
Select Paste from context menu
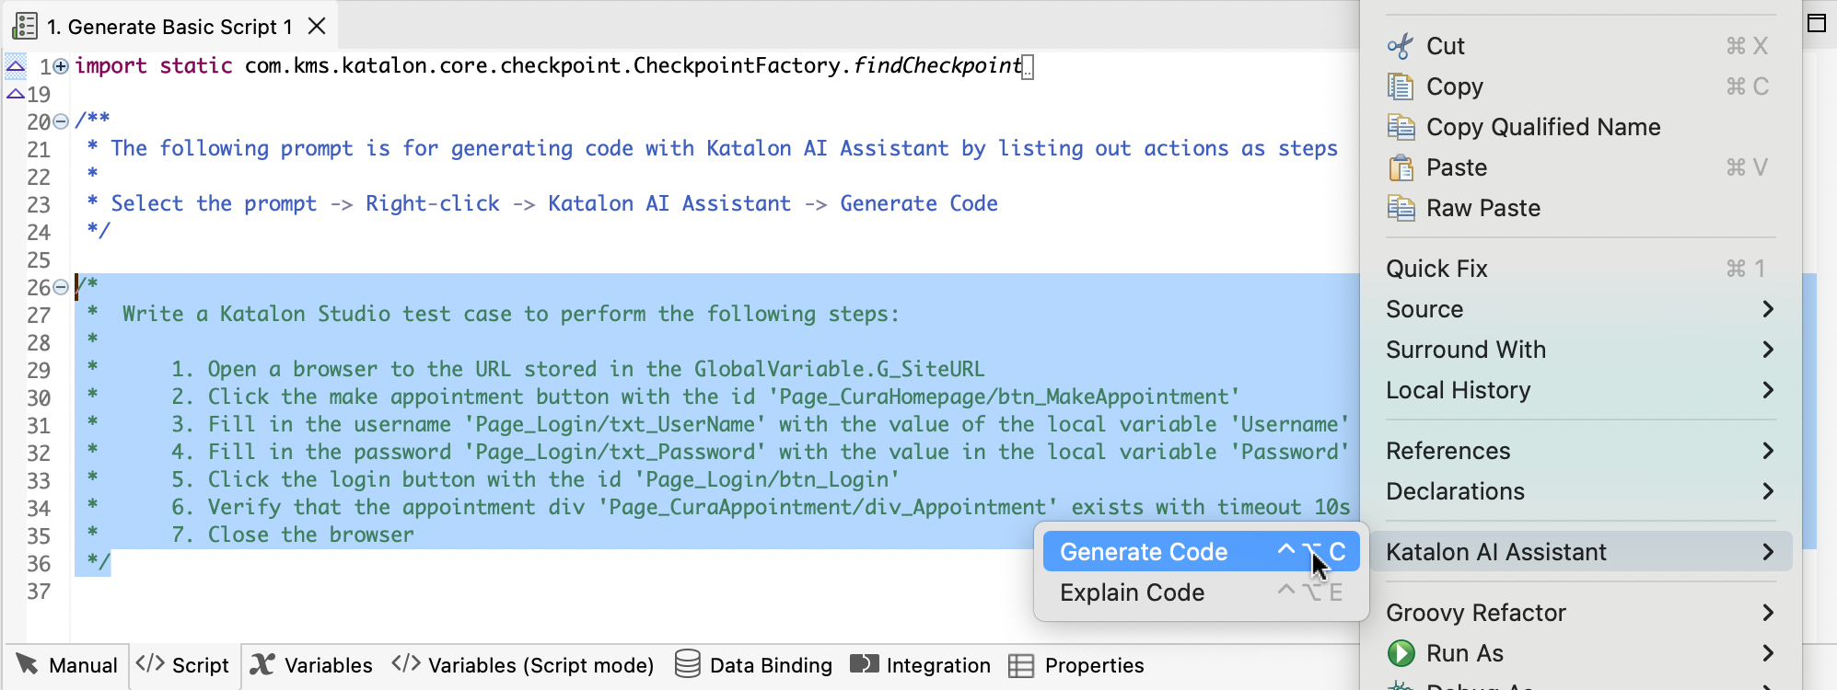pos(1580,167)
